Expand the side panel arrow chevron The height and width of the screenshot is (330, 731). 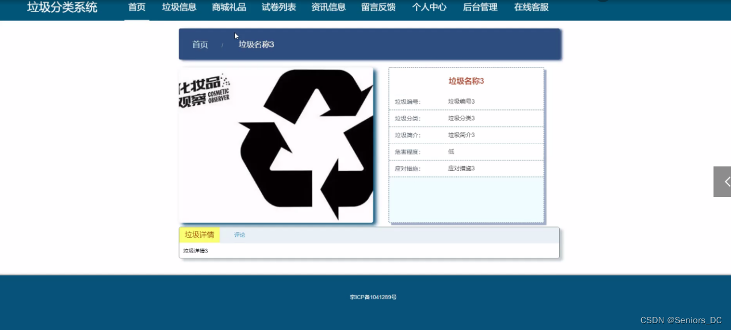pos(722,181)
